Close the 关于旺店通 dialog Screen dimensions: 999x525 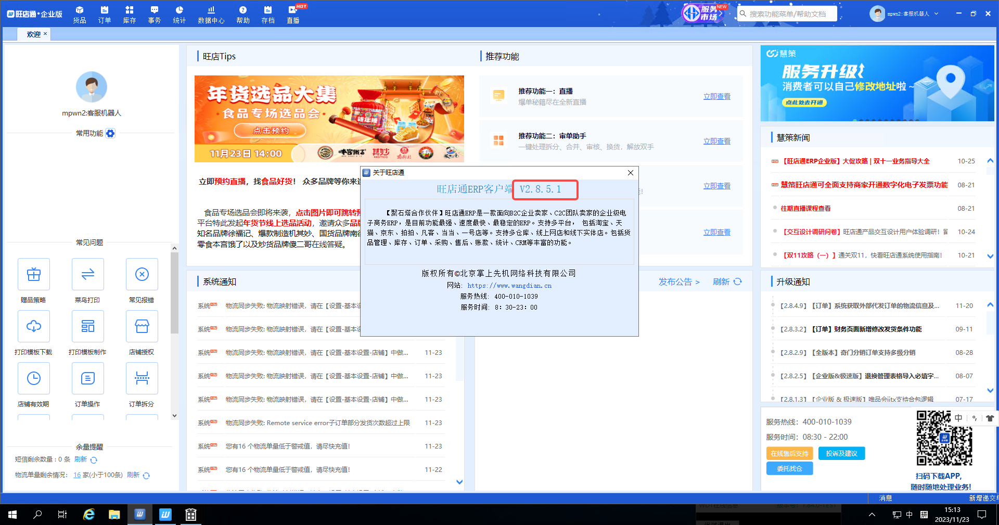(x=631, y=173)
